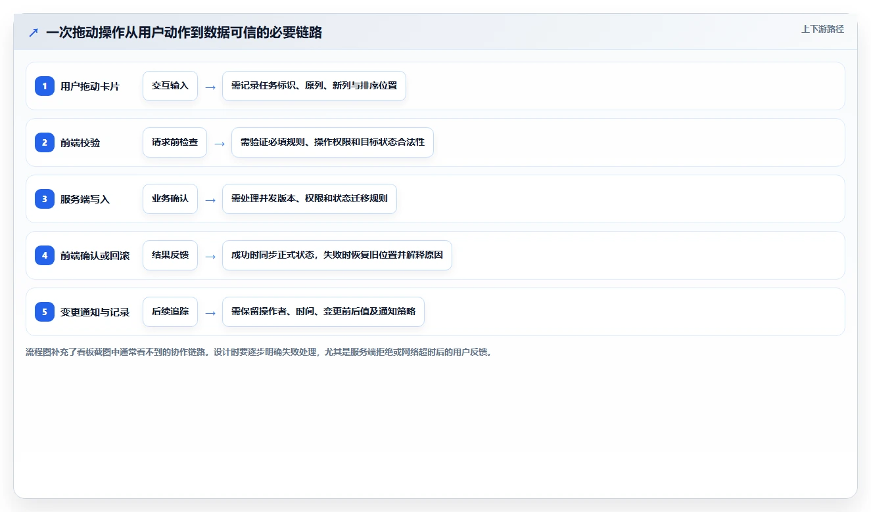Select the 变更通知与记录 step label
Viewport: 871px width, 512px height.
pyautogui.click(x=95, y=312)
